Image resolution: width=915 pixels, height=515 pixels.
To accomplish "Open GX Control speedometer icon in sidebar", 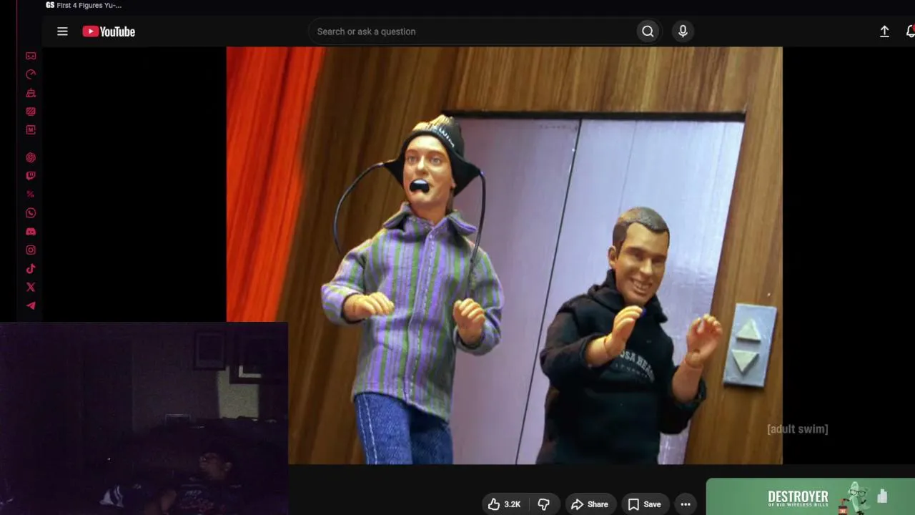I will click(x=31, y=74).
